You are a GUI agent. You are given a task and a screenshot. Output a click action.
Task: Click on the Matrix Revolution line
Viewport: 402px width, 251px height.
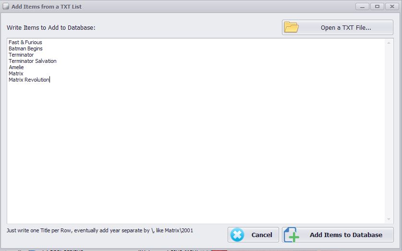[29, 80]
